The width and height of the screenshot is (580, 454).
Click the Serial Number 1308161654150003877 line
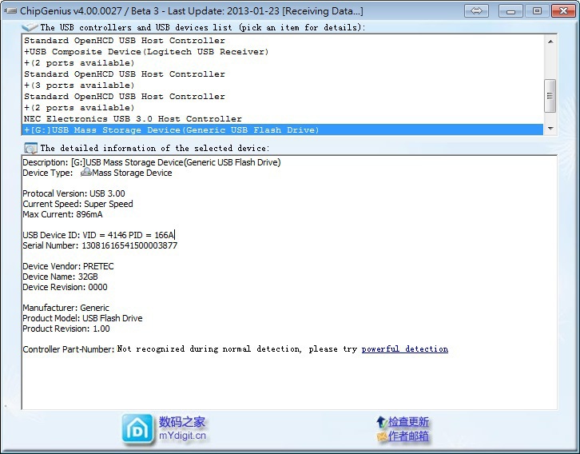tap(100, 245)
